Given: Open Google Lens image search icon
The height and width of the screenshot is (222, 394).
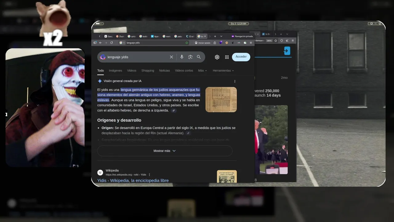Looking at the screenshot, I should (x=190, y=57).
